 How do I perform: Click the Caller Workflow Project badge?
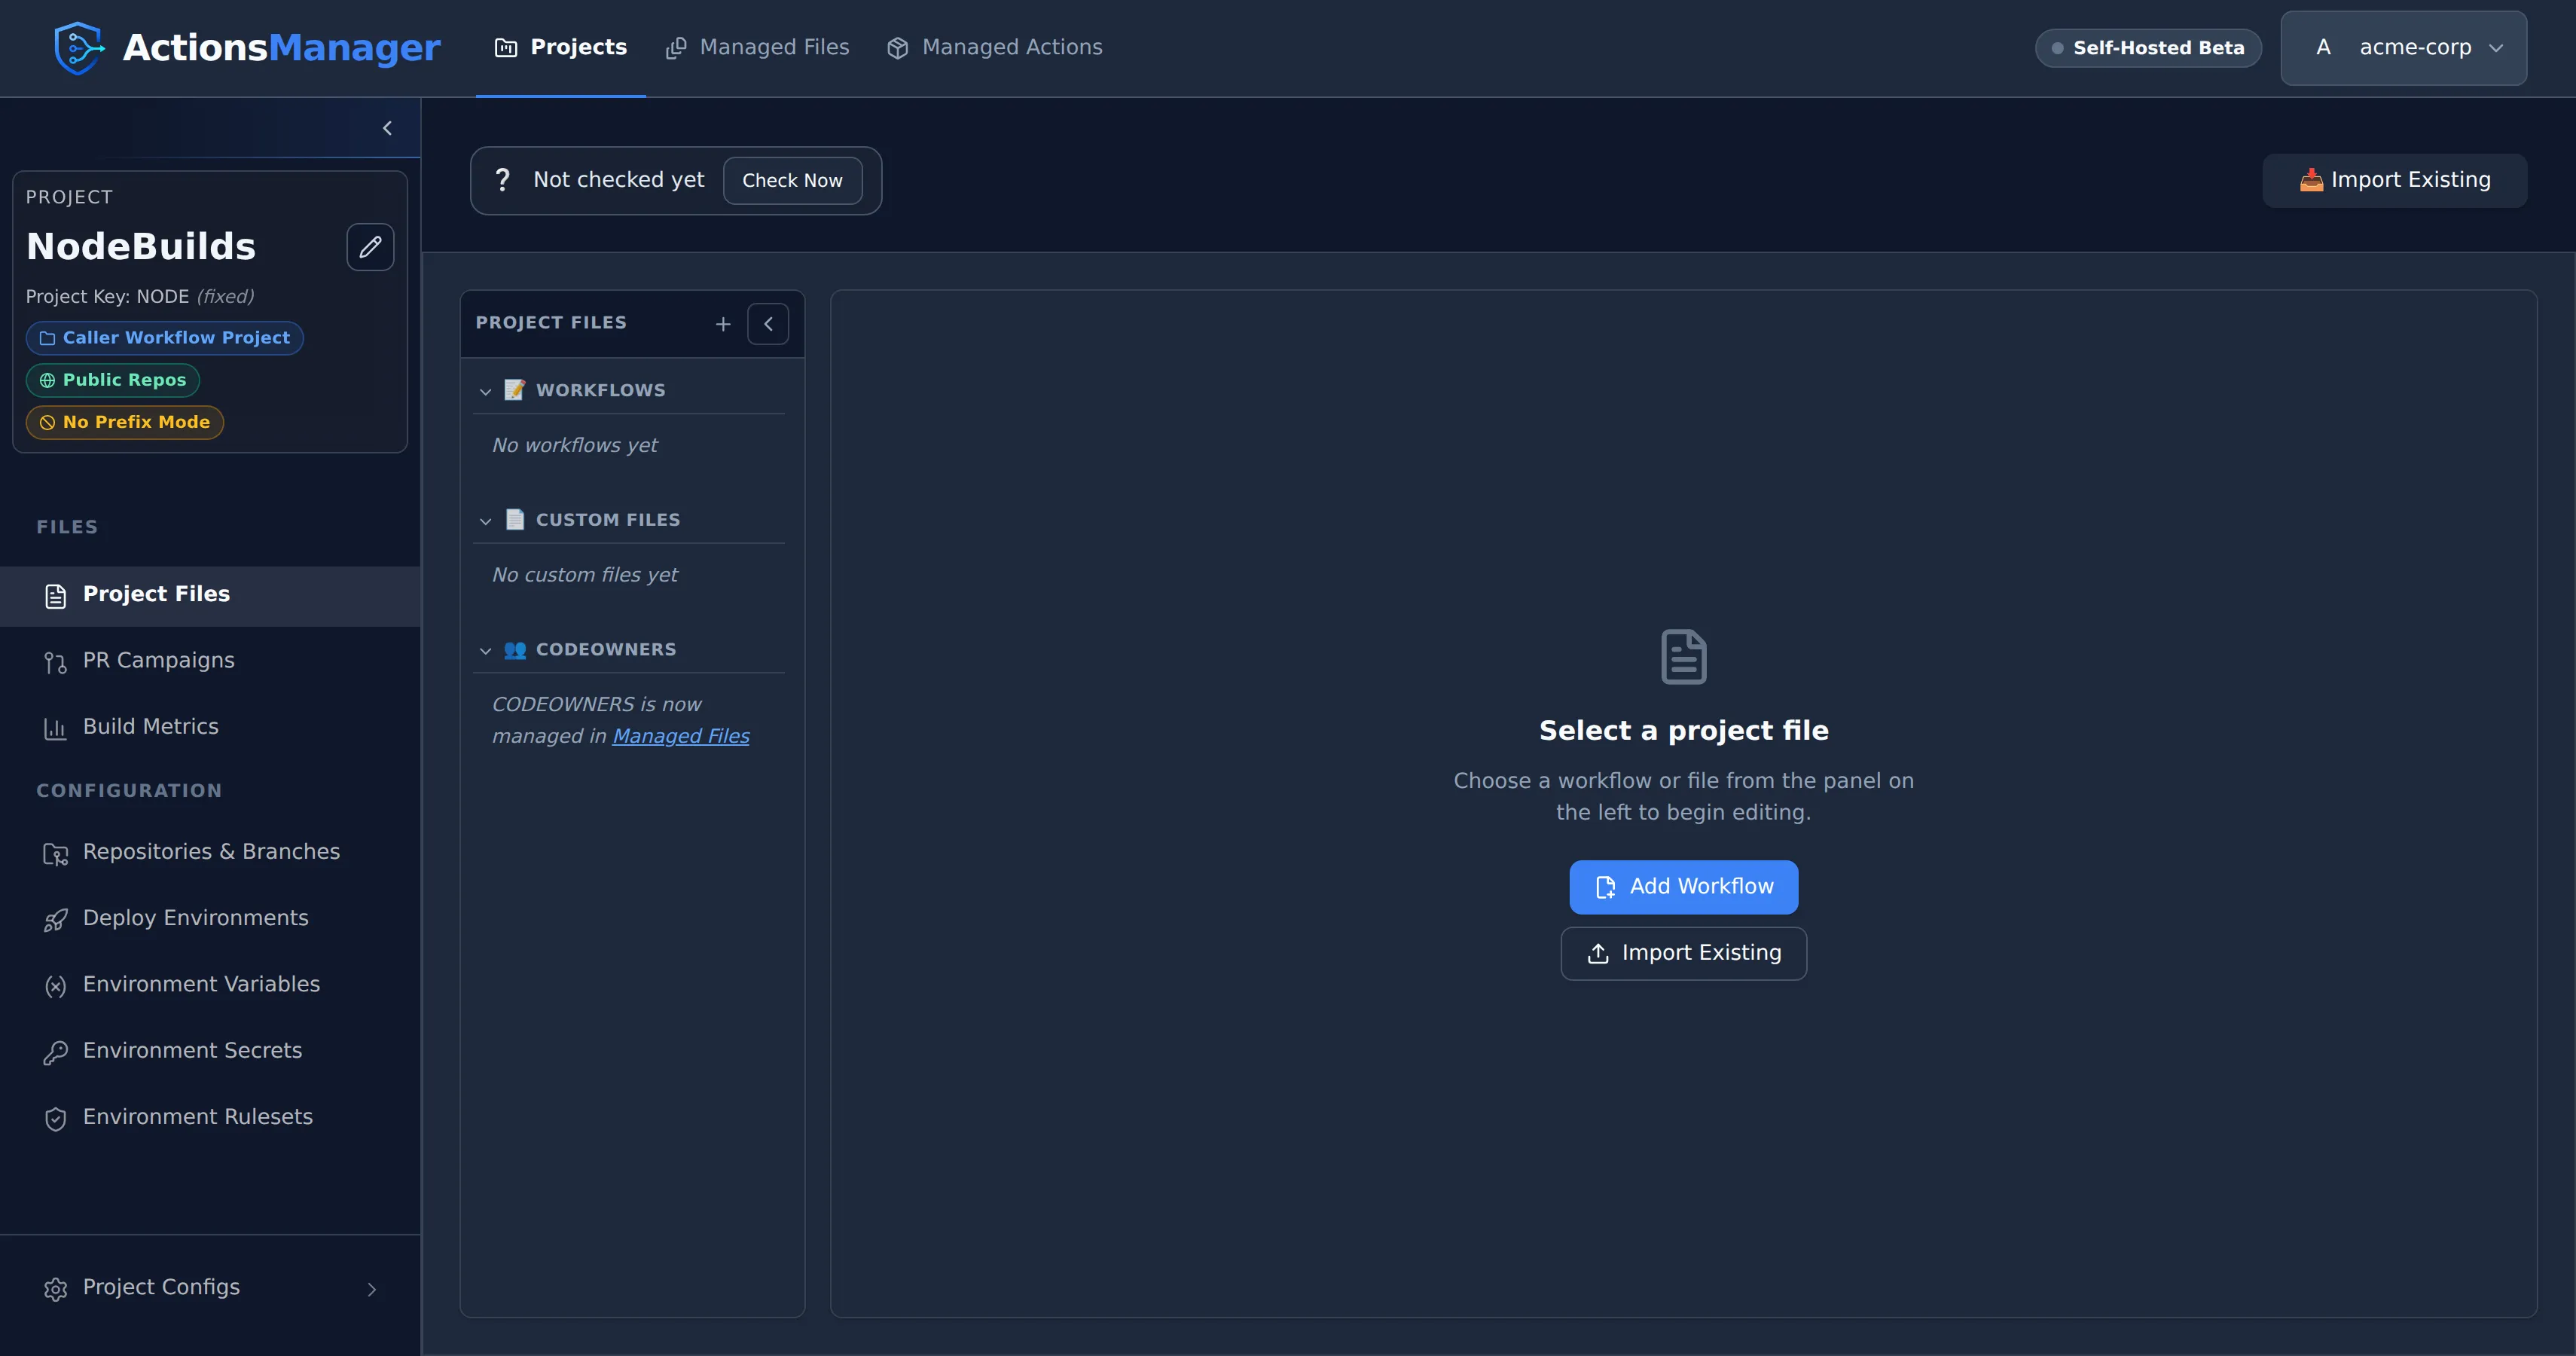(x=165, y=338)
